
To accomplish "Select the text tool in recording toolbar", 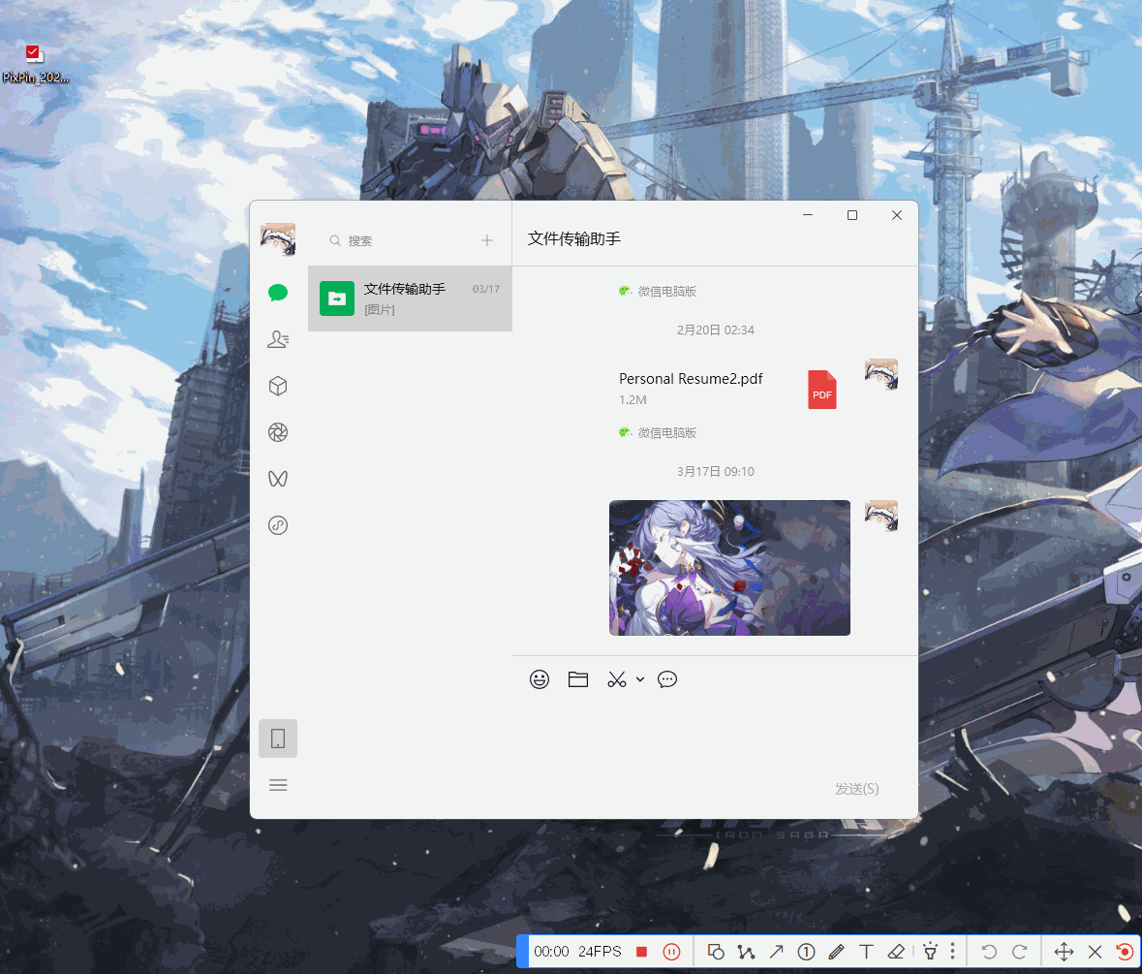I will click(866, 952).
